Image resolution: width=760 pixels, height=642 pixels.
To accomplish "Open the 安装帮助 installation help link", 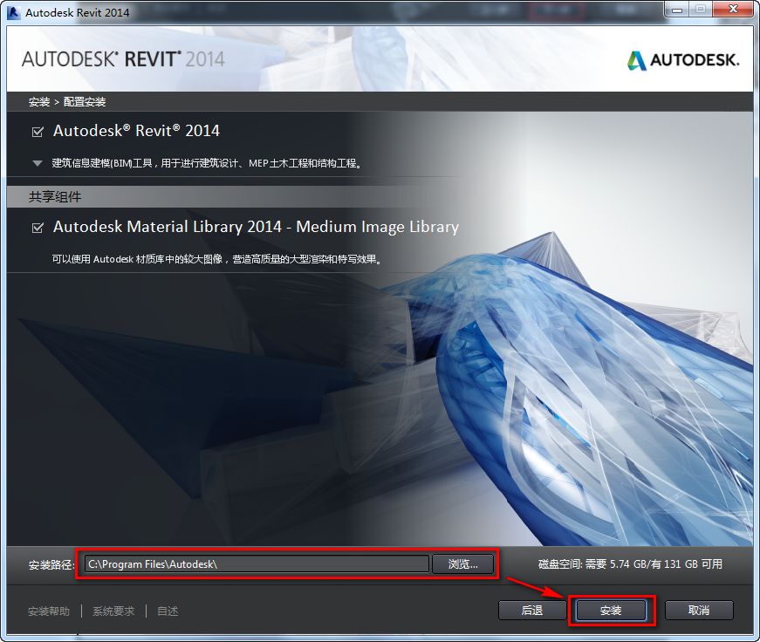I will tap(49, 611).
